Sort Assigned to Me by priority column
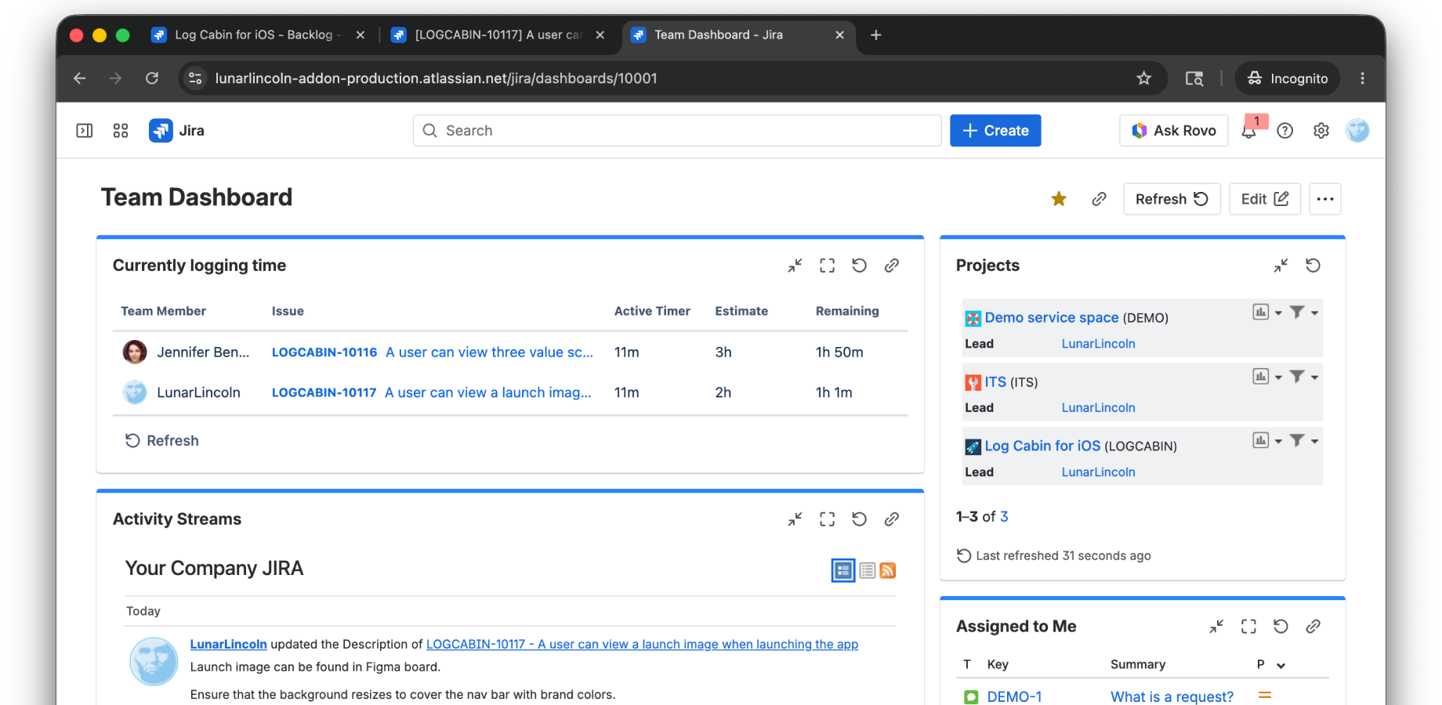 [x=1271, y=664]
